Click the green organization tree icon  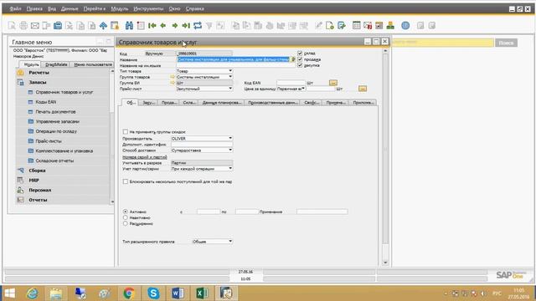pyautogui.click(x=390, y=25)
